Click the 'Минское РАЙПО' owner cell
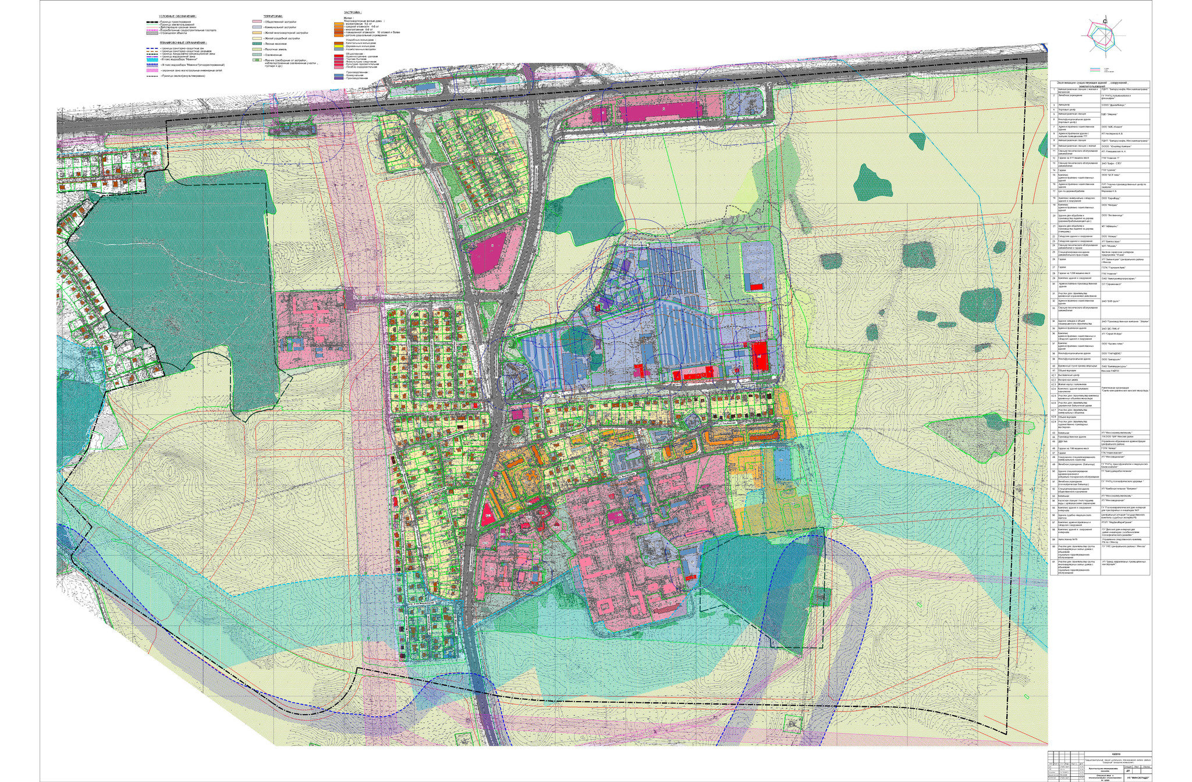Screen dimensions: 1192x782 [1125, 371]
